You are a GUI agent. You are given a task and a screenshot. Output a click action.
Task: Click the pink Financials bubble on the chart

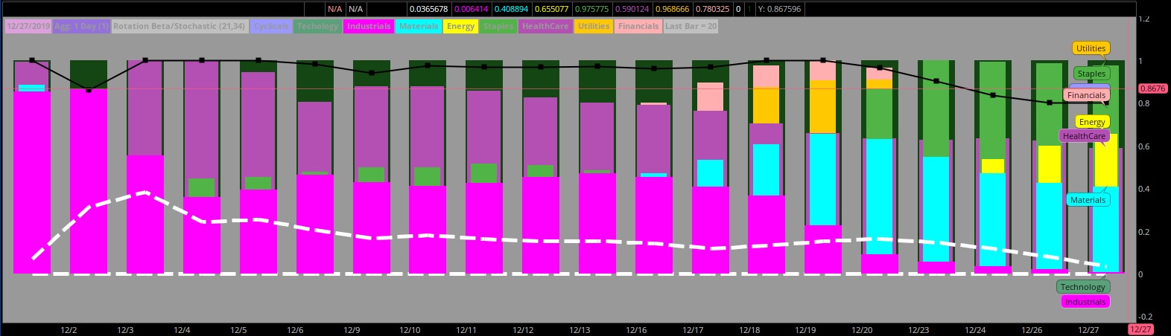click(x=1086, y=95)
